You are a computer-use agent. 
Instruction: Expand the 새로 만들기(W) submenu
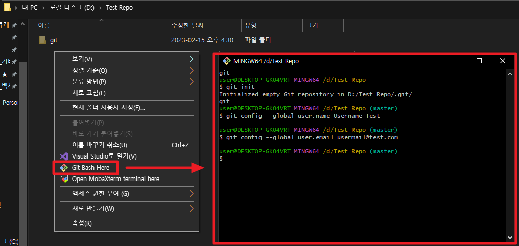pyautogui.click(x=126, y=208)
